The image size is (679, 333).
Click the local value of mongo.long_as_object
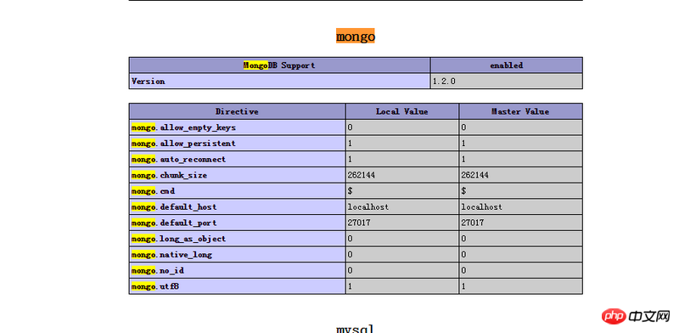[x=401, y=239]
